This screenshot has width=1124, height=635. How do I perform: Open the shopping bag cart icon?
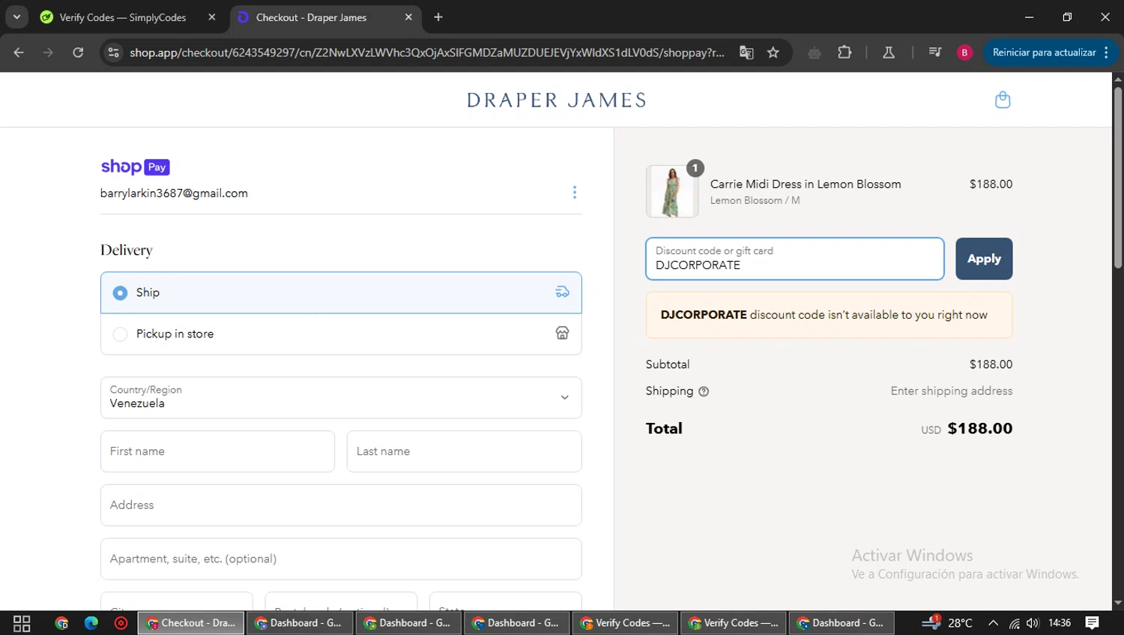coord(1003,100)
